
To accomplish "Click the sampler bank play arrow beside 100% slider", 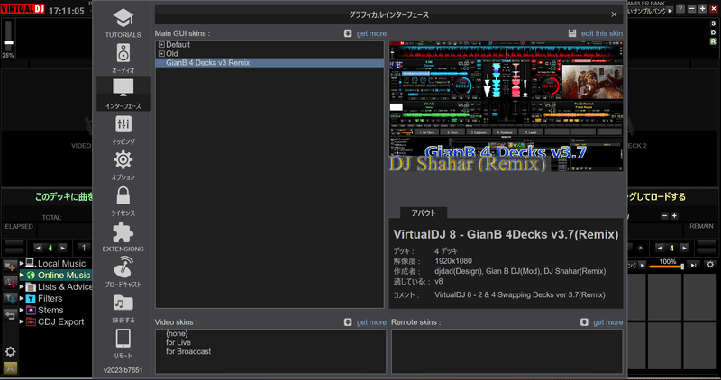I will (x=642, y=265).
